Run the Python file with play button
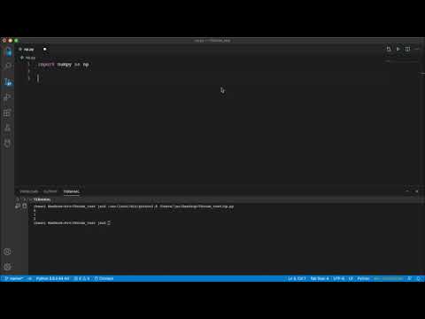The width and height of the screenshot is (425, 319). click(398, 49)
